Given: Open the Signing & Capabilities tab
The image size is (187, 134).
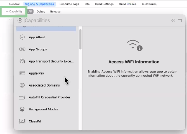Looking at the screenshot, I should tap(39, 4).
